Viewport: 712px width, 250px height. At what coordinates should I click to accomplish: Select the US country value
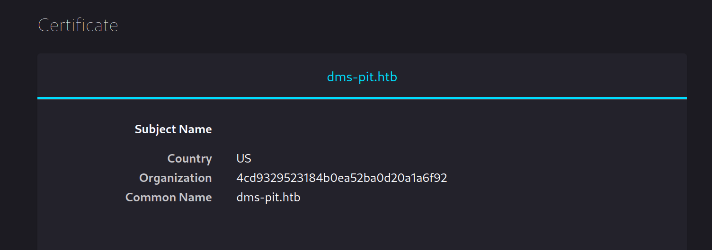click(x=244, y=159)
